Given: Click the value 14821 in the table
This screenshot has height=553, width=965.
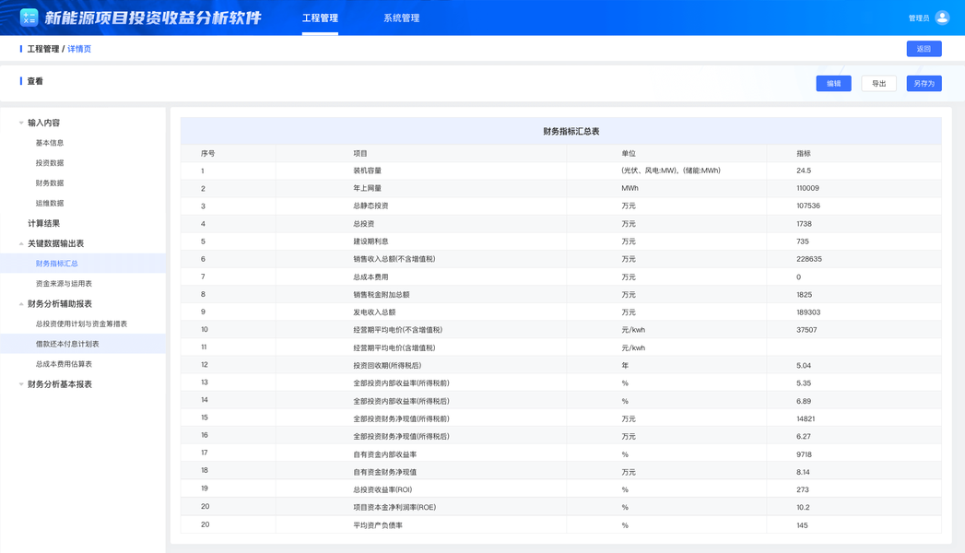Looking at the screenshot, I should pos(806,419).
